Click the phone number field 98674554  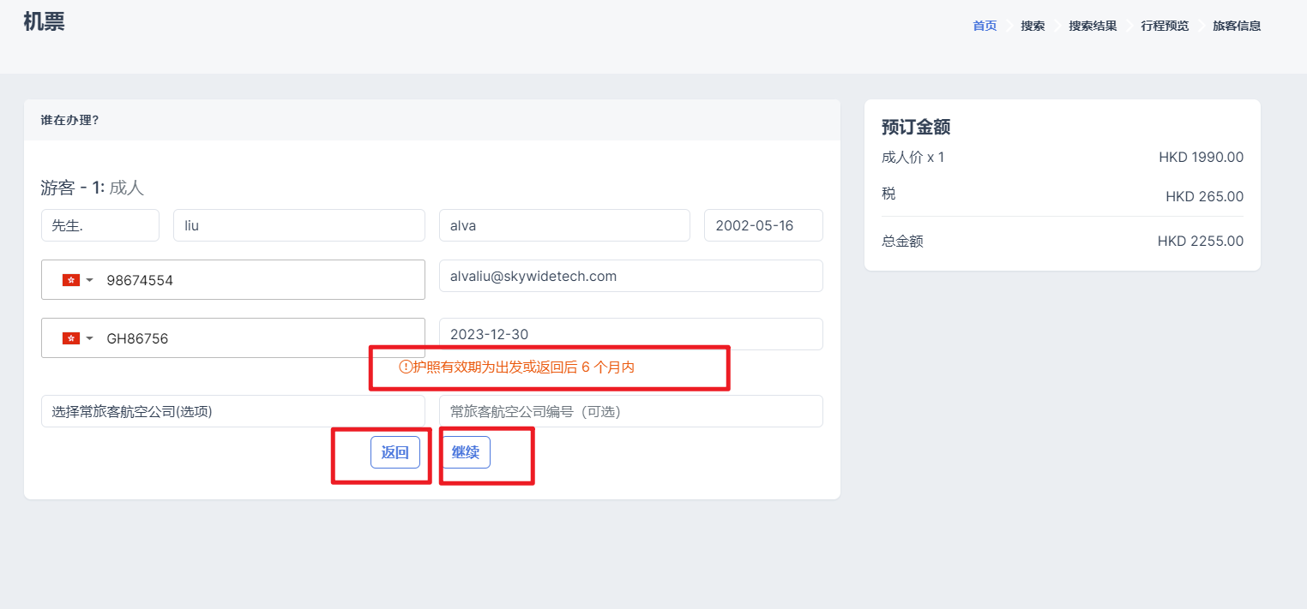[x=257, y=280]
